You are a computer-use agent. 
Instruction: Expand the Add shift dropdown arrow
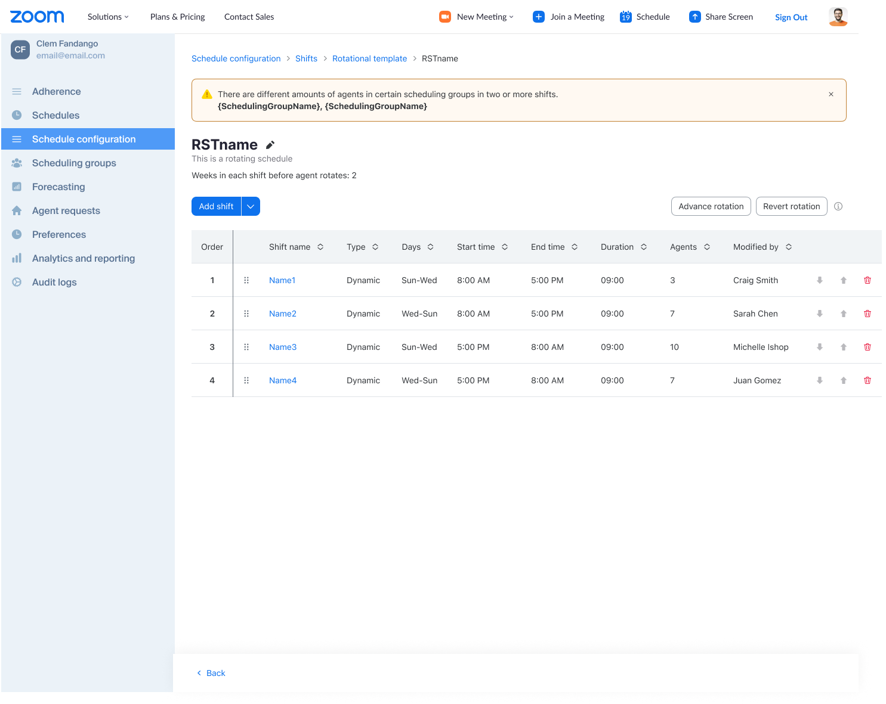(251, 206)
